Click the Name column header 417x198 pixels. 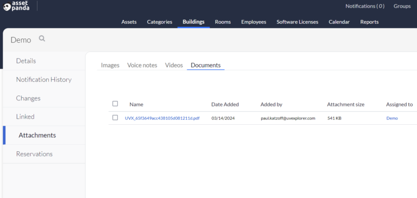[x=136, y=105]
